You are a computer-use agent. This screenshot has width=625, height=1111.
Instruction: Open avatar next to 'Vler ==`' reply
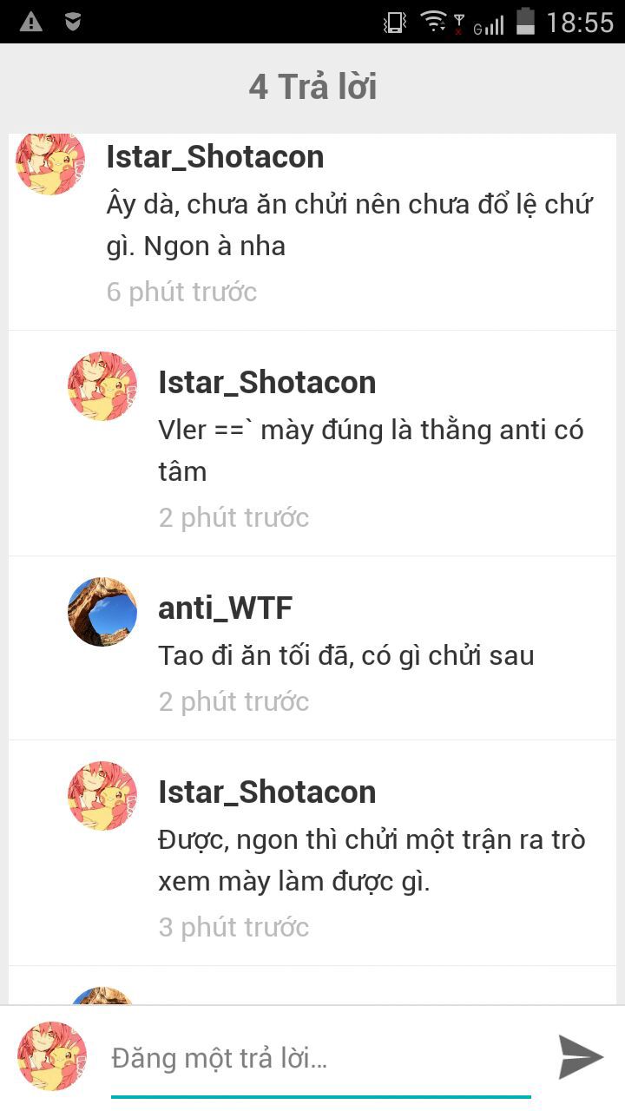click(x=102, y=386)
